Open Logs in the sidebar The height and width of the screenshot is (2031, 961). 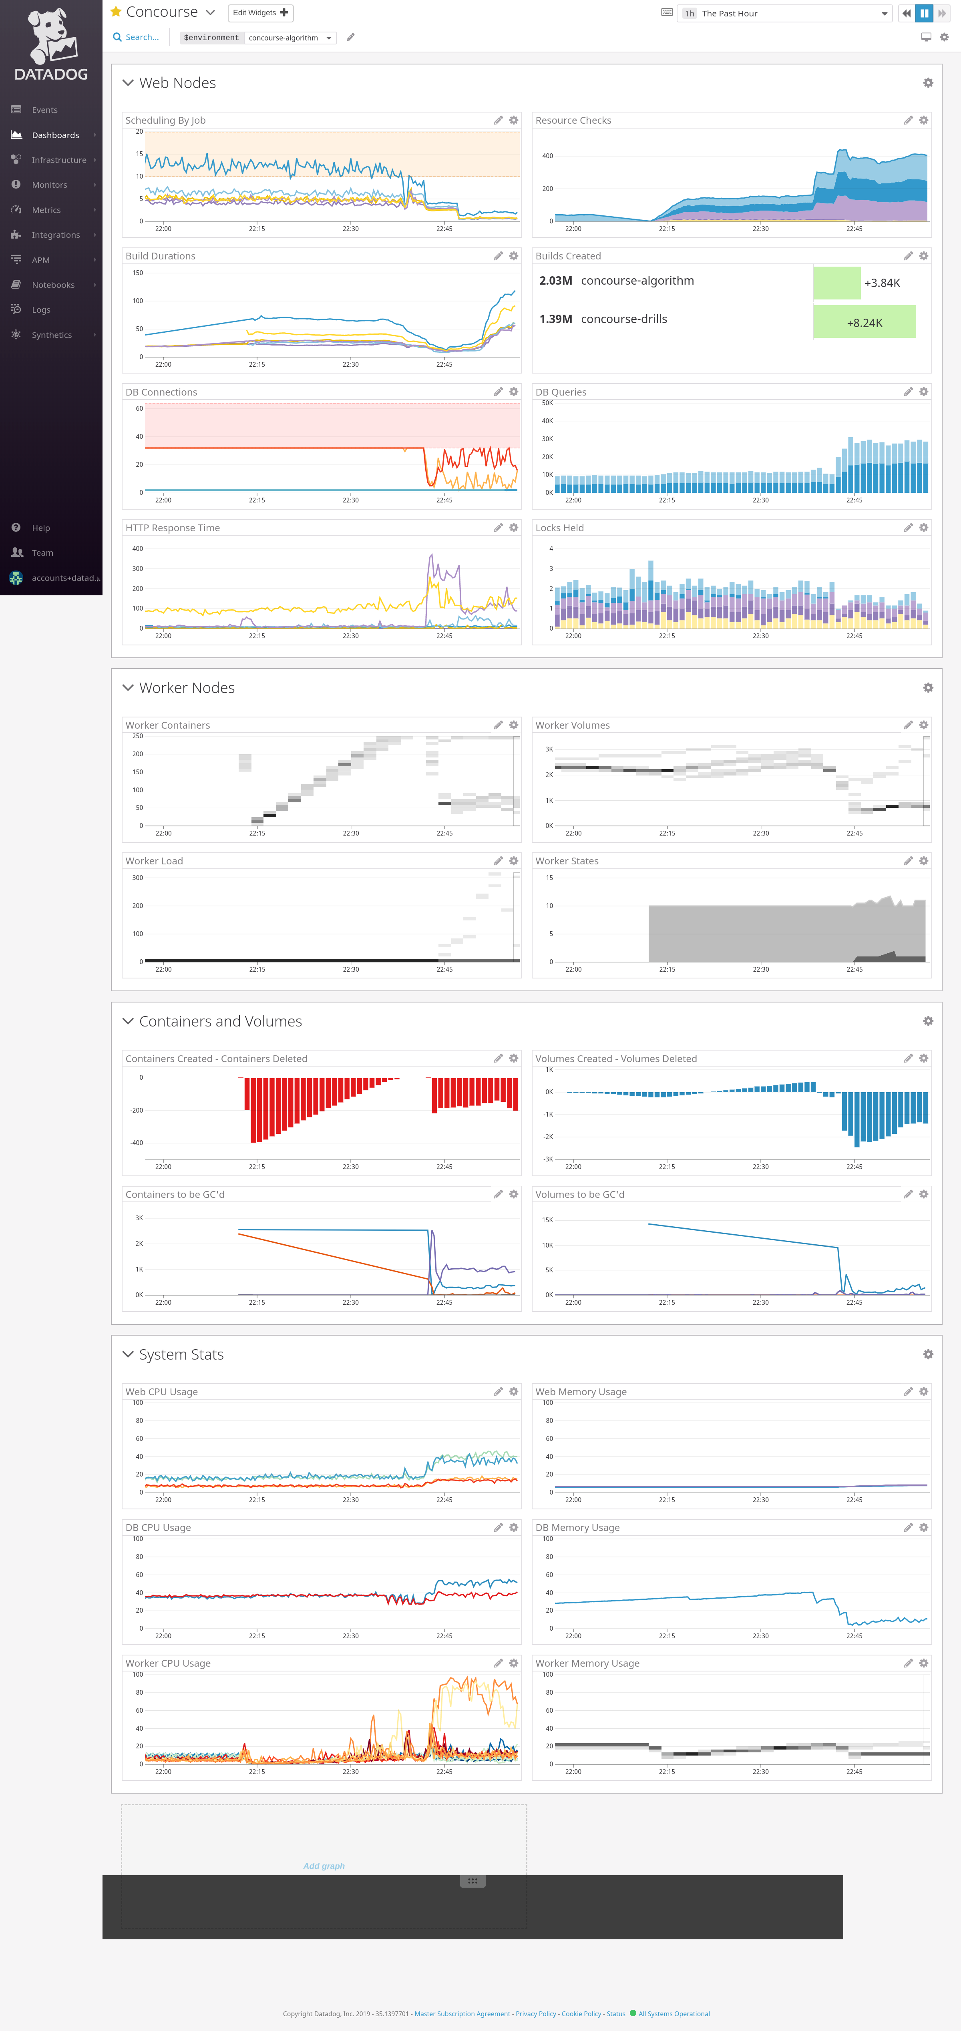[x=41, y=310]
